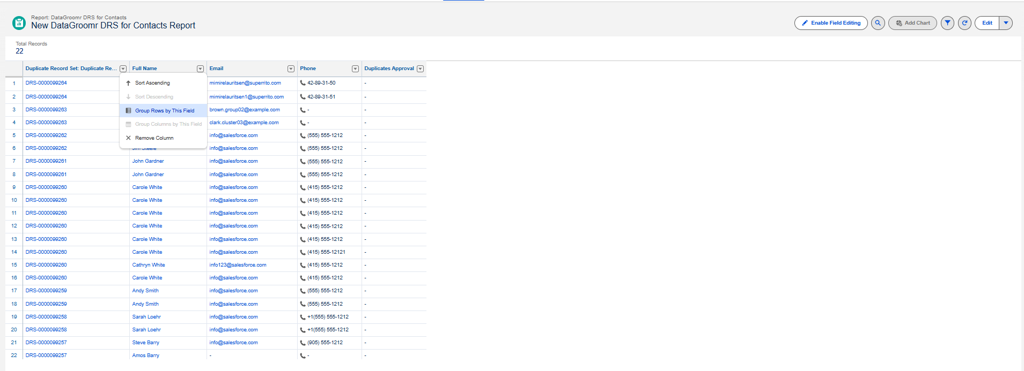Click the Remove Column X icon
This screenshot has width=1024, height=371.
click(128, 138)
